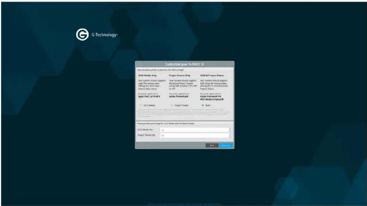
Task: Proceed with the Continue button
Action: point(226,145)
